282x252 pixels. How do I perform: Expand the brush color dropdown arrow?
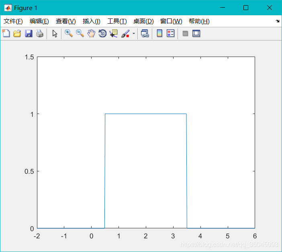pos(133,34)
